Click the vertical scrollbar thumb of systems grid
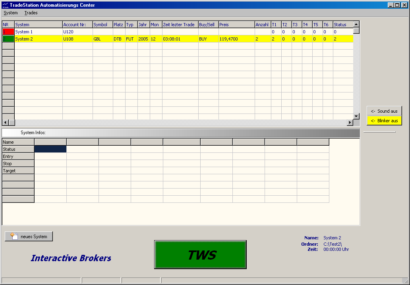This screenshot has width=410, height=285. (x=356, y=31)
